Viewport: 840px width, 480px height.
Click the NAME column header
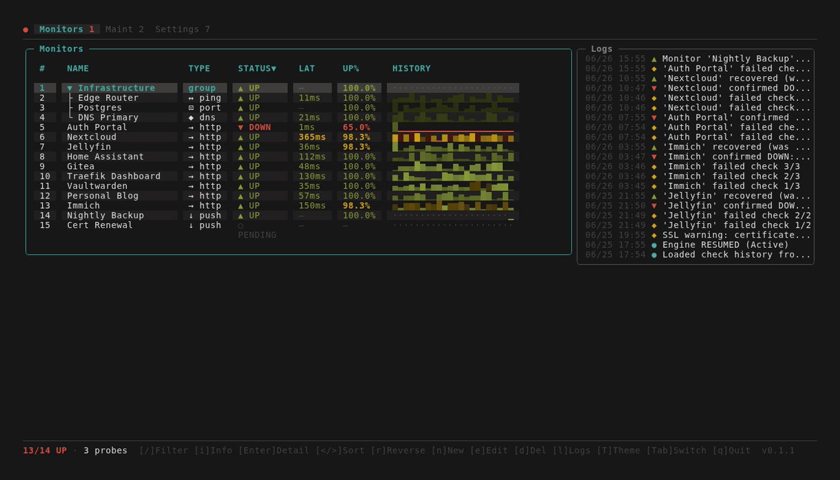click(x=78, y=68)
